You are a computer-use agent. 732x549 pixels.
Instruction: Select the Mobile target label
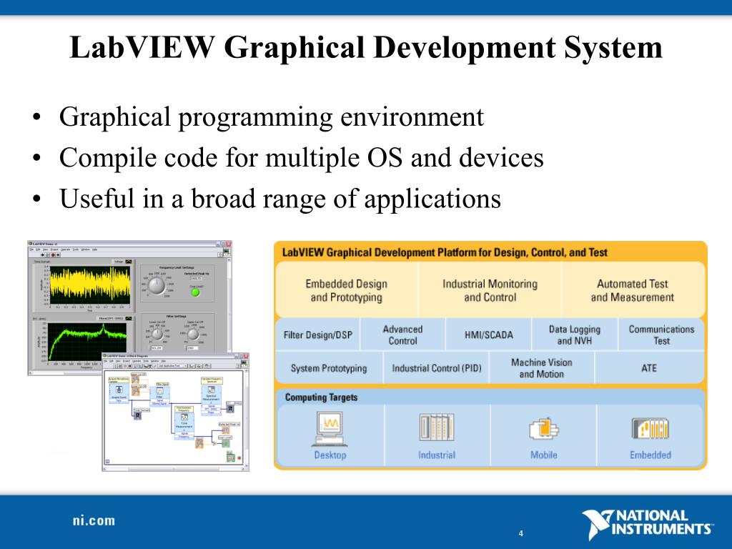(x=543, y=455)
